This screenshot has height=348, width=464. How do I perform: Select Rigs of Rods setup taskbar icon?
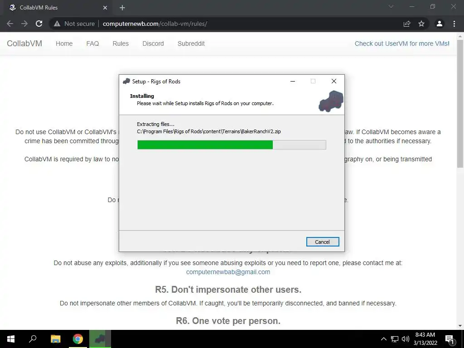[x=100, y=339]
